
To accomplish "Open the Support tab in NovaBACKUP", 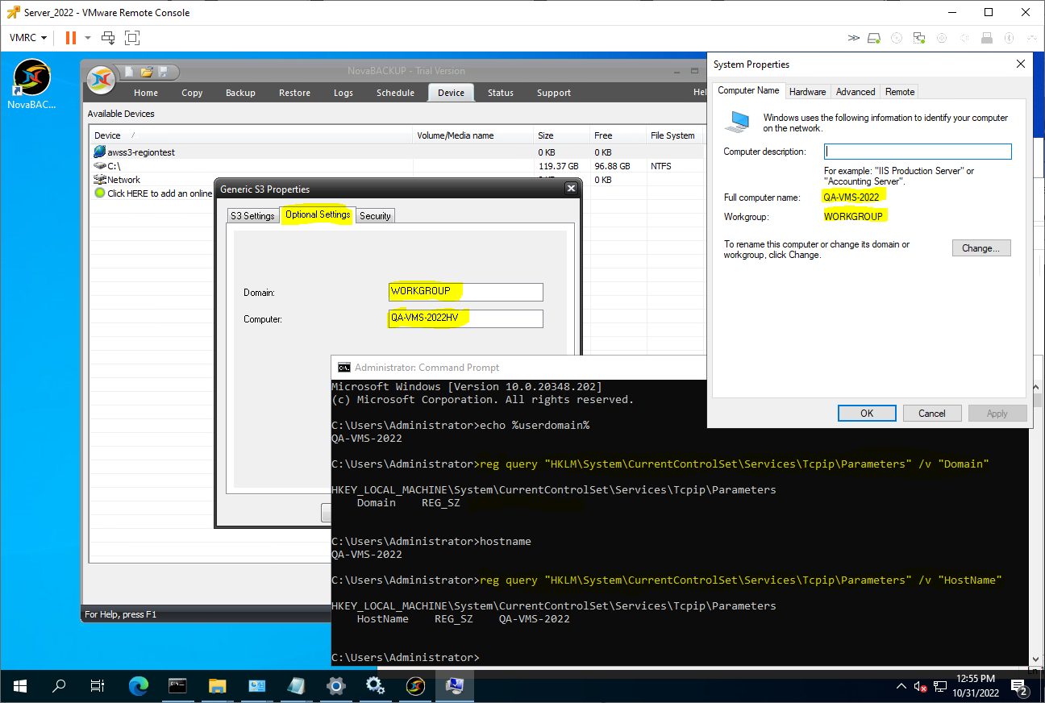I will point(554,93).
